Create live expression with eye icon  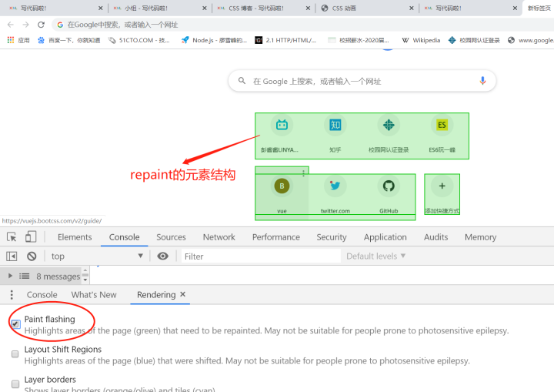click(x=162, y=256)
